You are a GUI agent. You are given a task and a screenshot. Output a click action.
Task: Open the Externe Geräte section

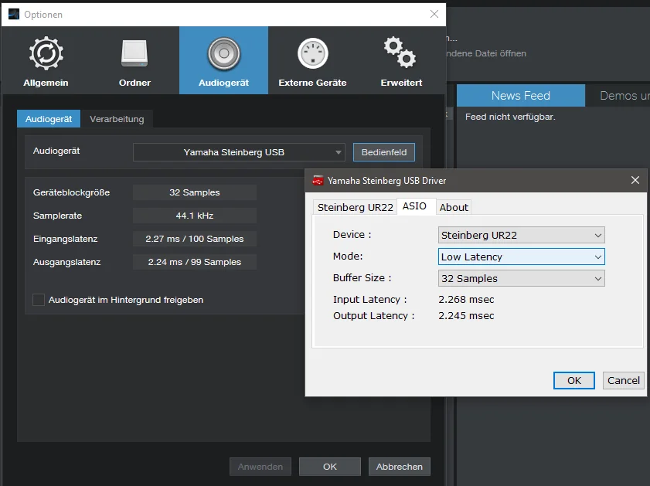312,60
